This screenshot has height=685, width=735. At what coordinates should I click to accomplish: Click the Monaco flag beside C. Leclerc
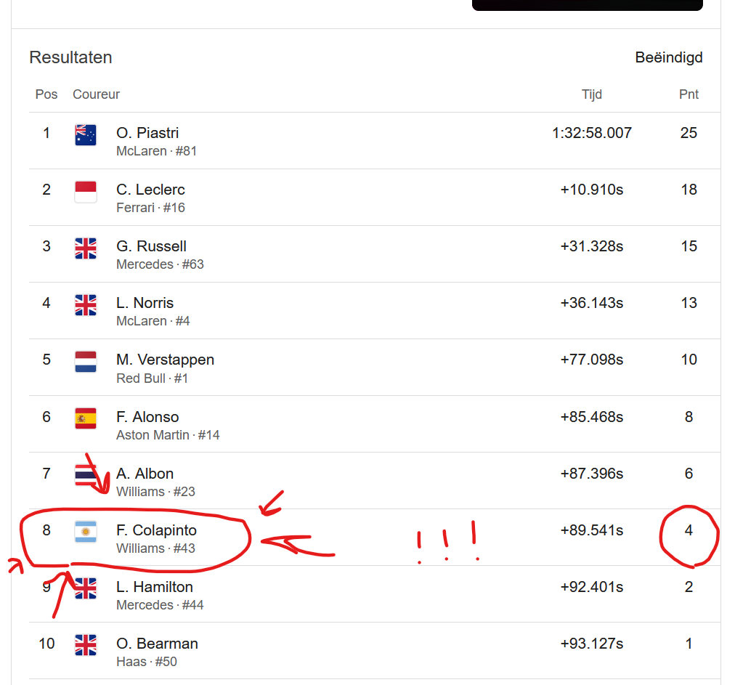pyautogui.click(x=86, y=192)
